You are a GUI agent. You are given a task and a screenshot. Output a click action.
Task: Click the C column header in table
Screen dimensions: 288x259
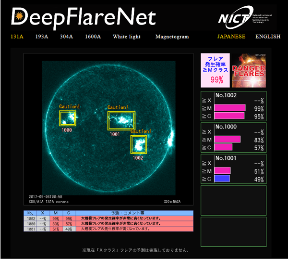click(70, 213)
